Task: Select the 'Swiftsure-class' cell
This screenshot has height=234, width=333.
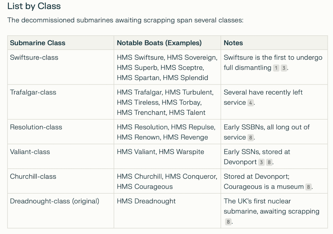Action: (34, 58)
